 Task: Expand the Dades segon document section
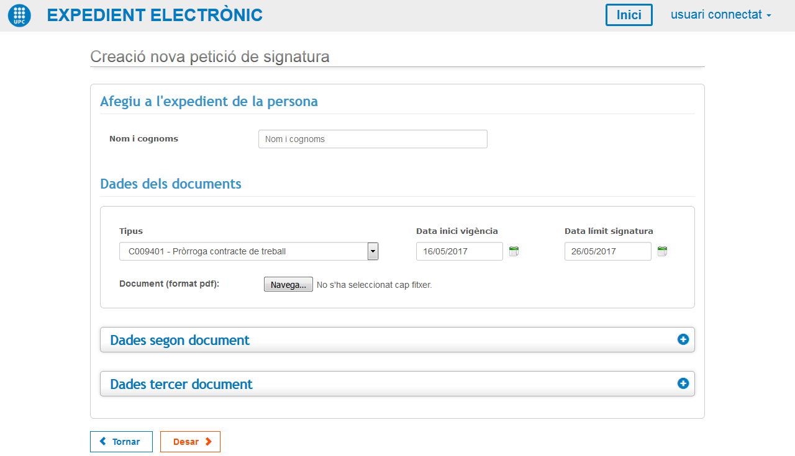point(180,340)
